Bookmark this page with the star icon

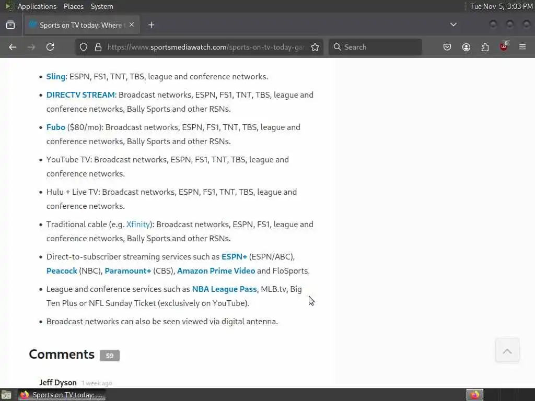pos(315,47)
